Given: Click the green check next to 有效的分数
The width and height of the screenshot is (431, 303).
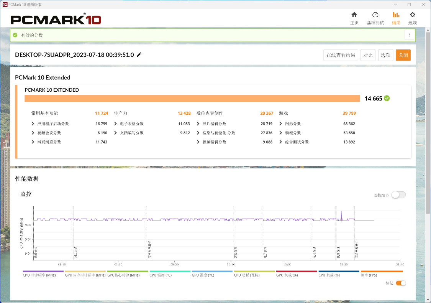Looking at the screenshot, I should (15, 35).
